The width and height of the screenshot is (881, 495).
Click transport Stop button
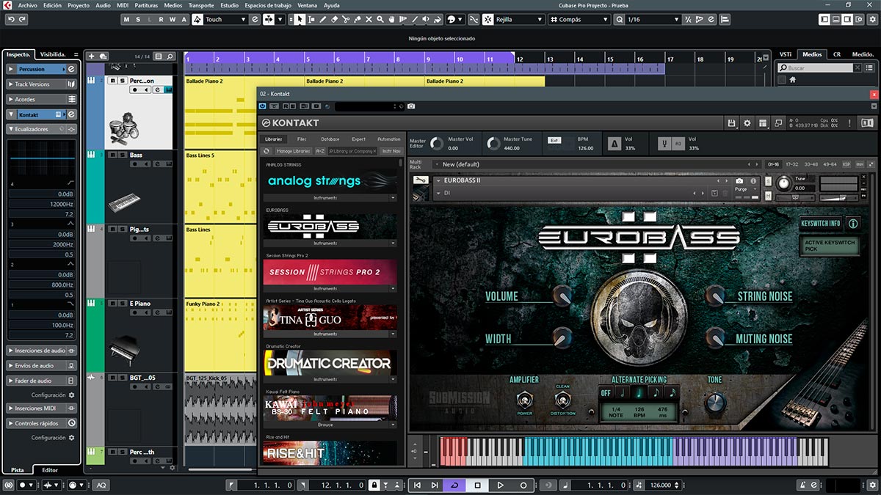[x=477, y=485]
